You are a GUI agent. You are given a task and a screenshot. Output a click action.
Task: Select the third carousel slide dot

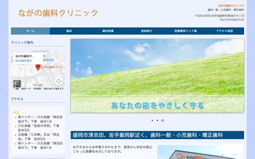tap(163, 120)
